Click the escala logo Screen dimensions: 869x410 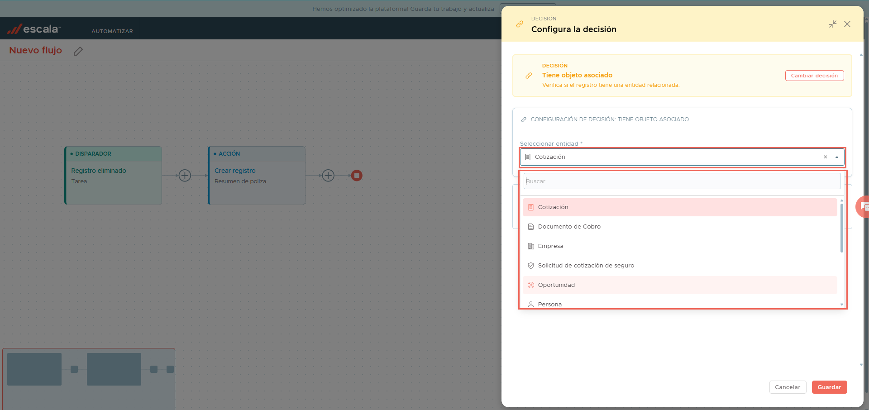(33, 29)
